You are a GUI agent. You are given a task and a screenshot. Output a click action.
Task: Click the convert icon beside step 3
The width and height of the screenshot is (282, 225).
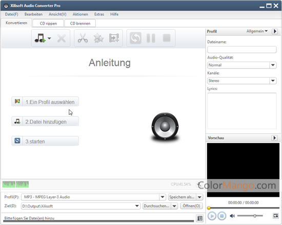point(17,141)
